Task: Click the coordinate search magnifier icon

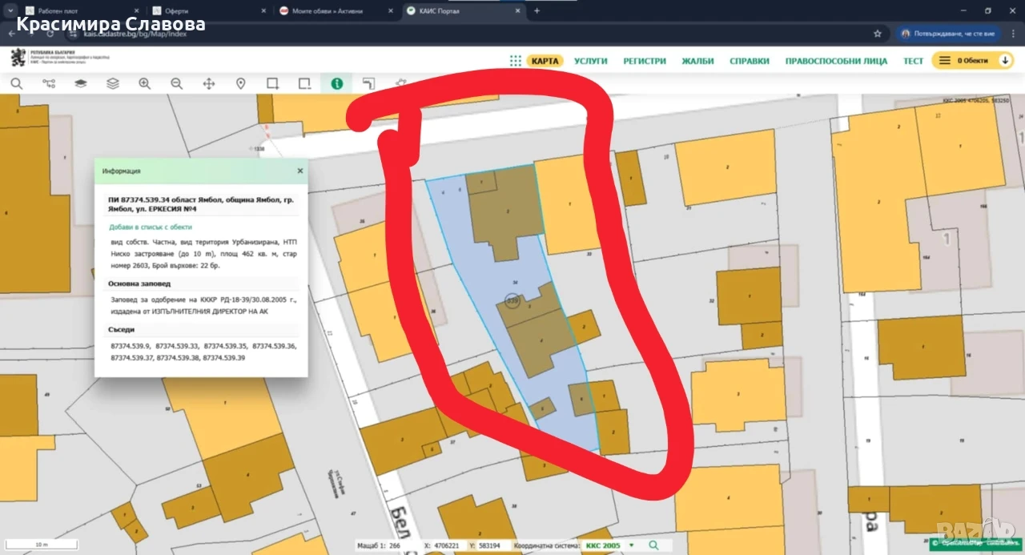Action: 653,545
